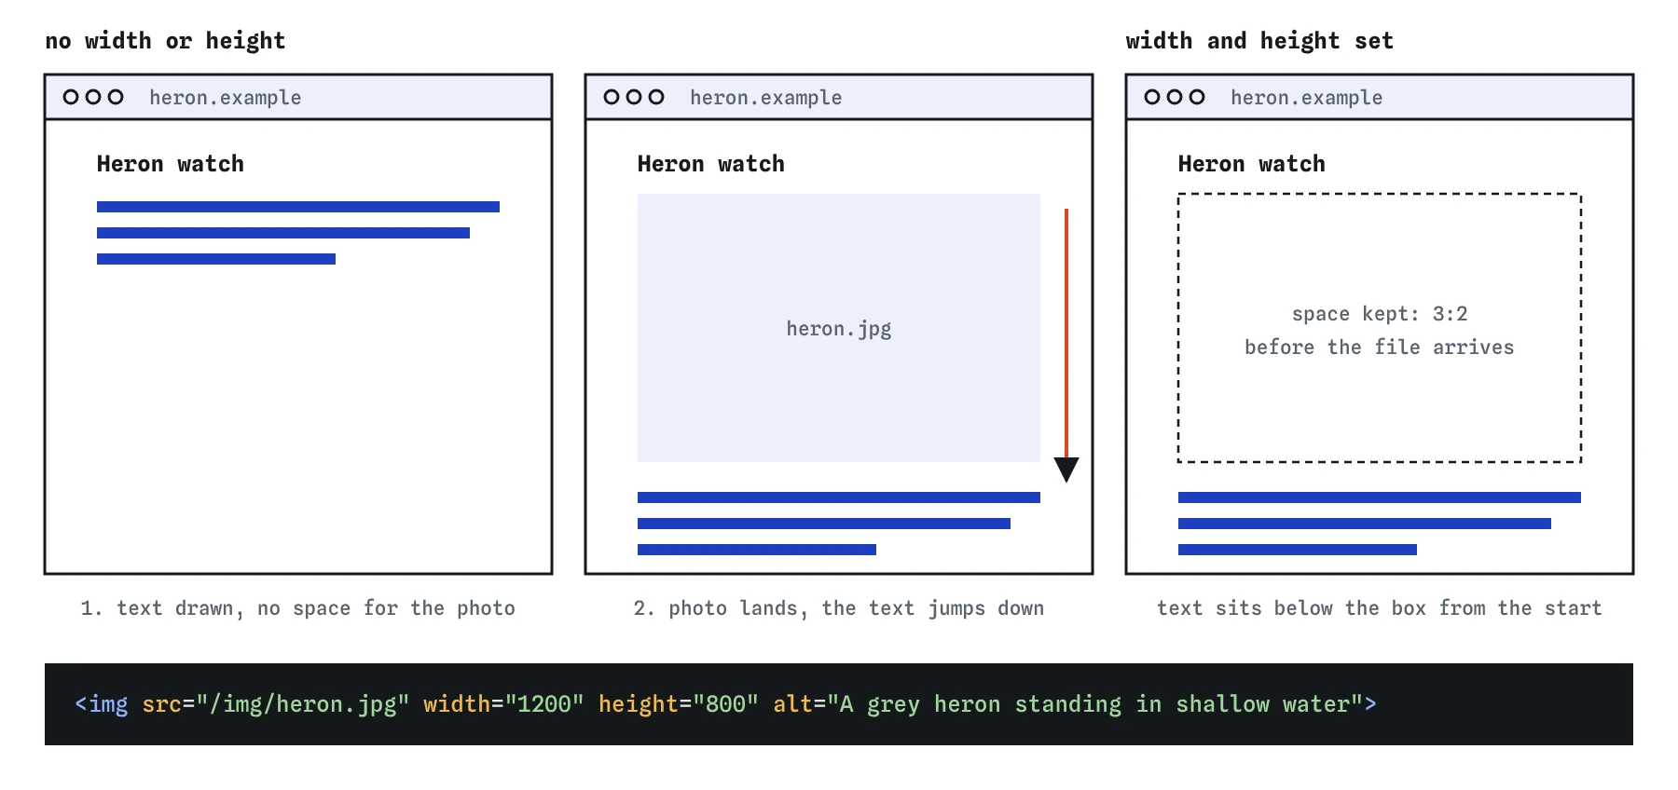The width and height of the screenshot is (1678, 790).
Task: Click the src="/img/heron.jpg" attribute in code
Action: [276, 704]
